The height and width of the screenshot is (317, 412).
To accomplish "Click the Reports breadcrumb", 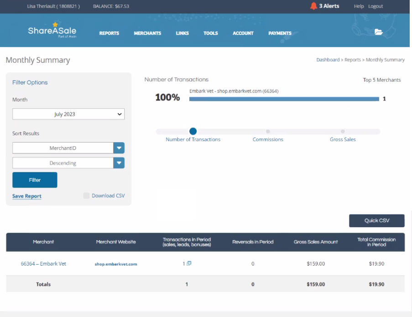I will [353, 60].
